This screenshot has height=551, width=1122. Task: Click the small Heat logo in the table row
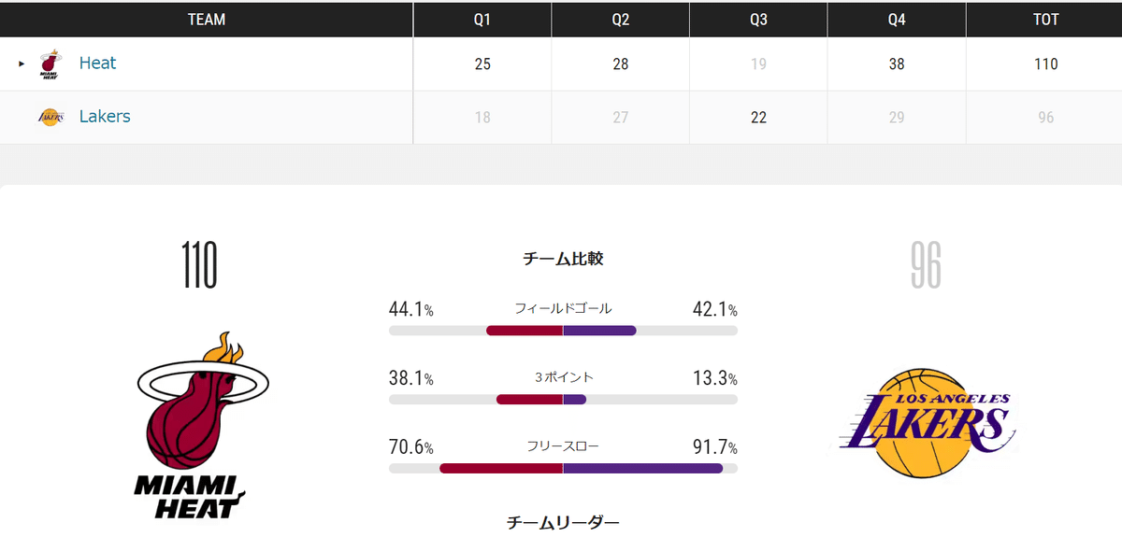[x=50, y=63]
